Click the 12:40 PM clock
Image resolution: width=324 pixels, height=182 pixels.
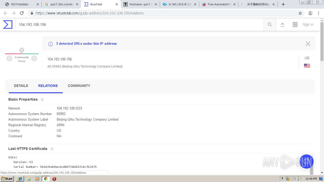311,179
